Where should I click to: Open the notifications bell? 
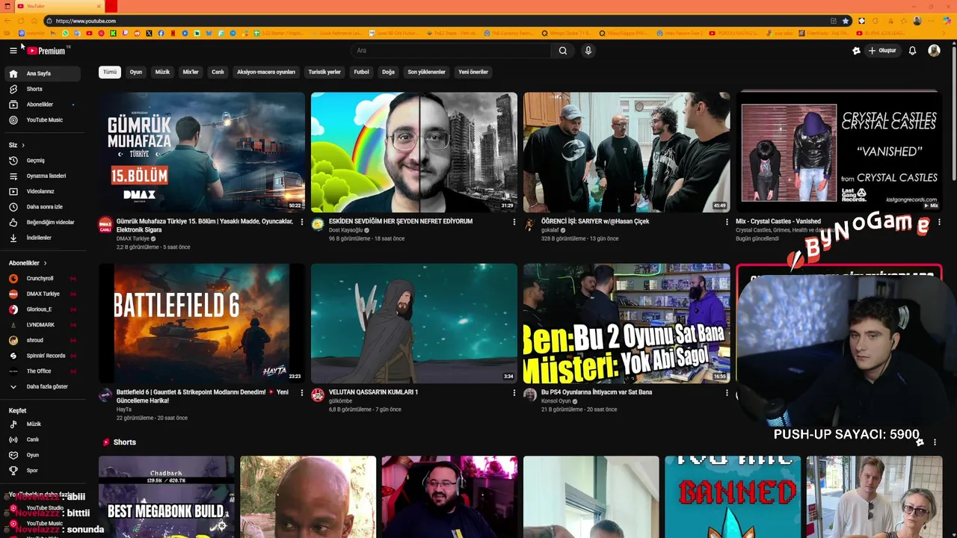point(912,50)
